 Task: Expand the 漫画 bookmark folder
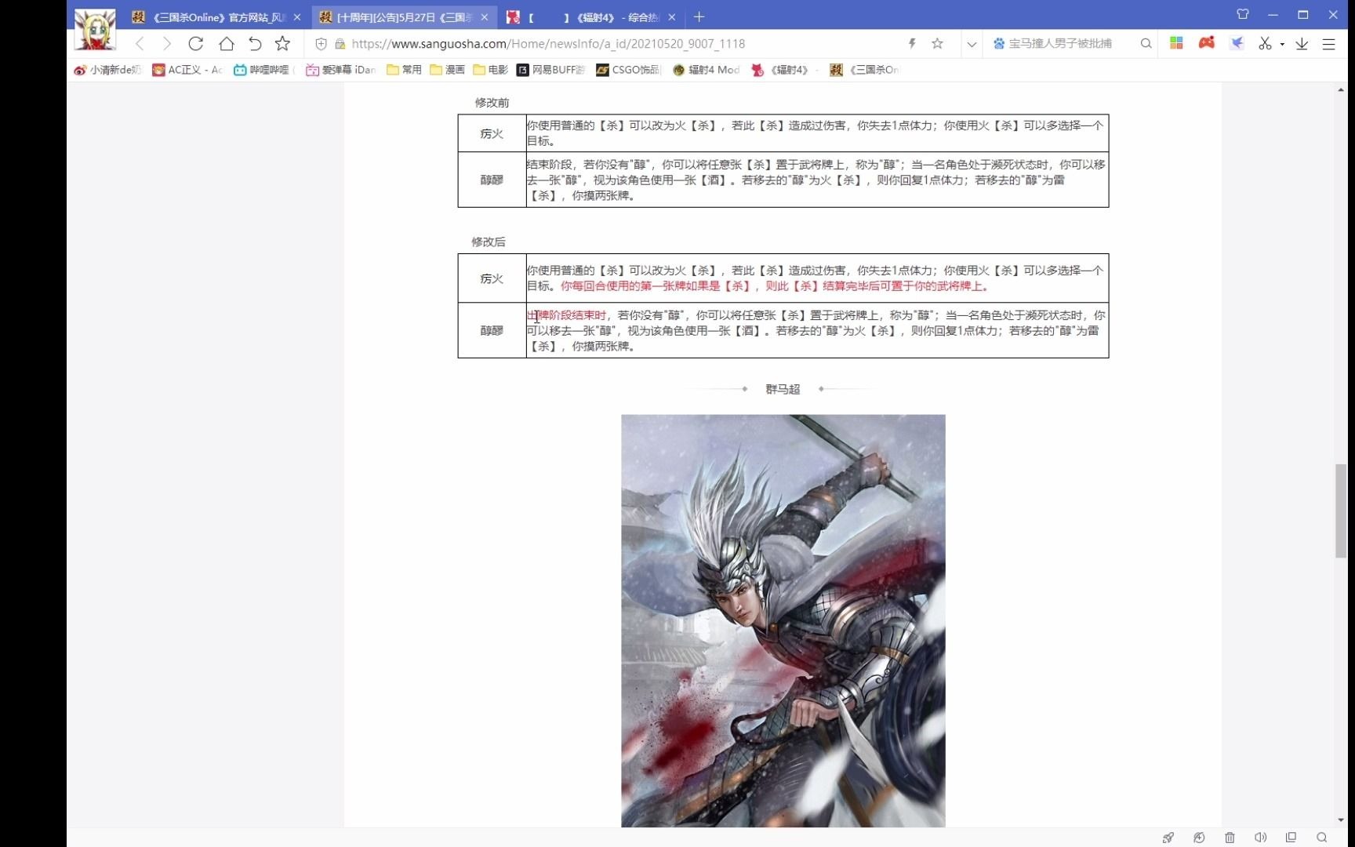pos(447,70)
